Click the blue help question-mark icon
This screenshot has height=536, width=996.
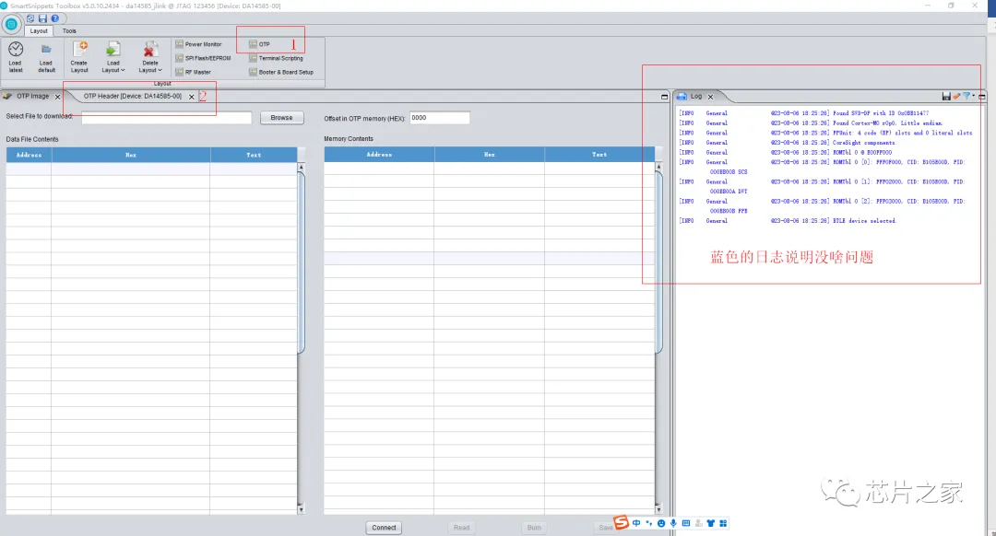click(55, 18)
